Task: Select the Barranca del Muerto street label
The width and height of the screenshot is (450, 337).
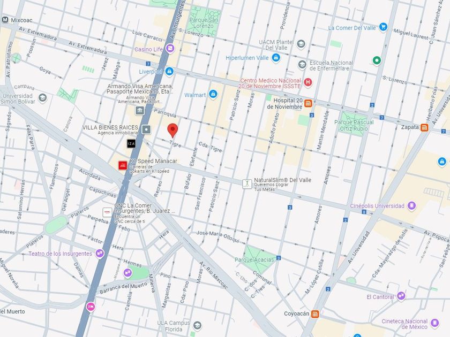Action: coord(123,287)
